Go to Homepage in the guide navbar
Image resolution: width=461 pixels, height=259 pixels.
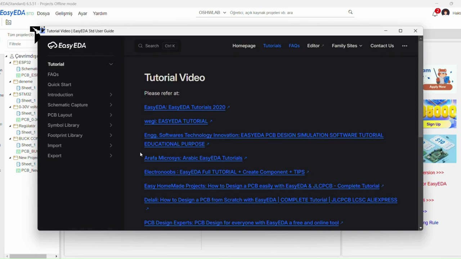(244, 46)
